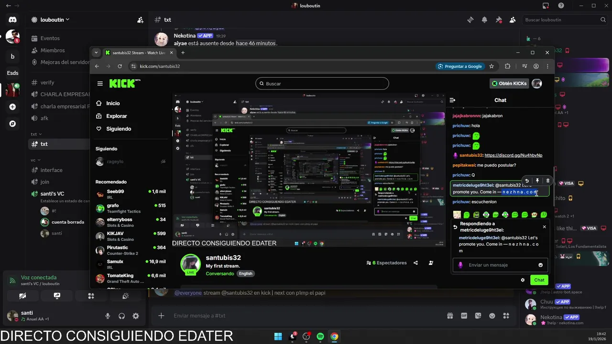Open Discord soundboard icon
The image size is (612, 344).
[x=125, y=296]
